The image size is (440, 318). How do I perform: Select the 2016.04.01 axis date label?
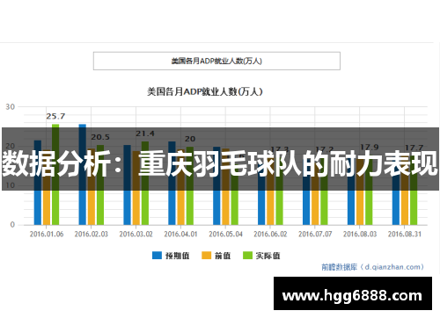[x=180, y=234]
